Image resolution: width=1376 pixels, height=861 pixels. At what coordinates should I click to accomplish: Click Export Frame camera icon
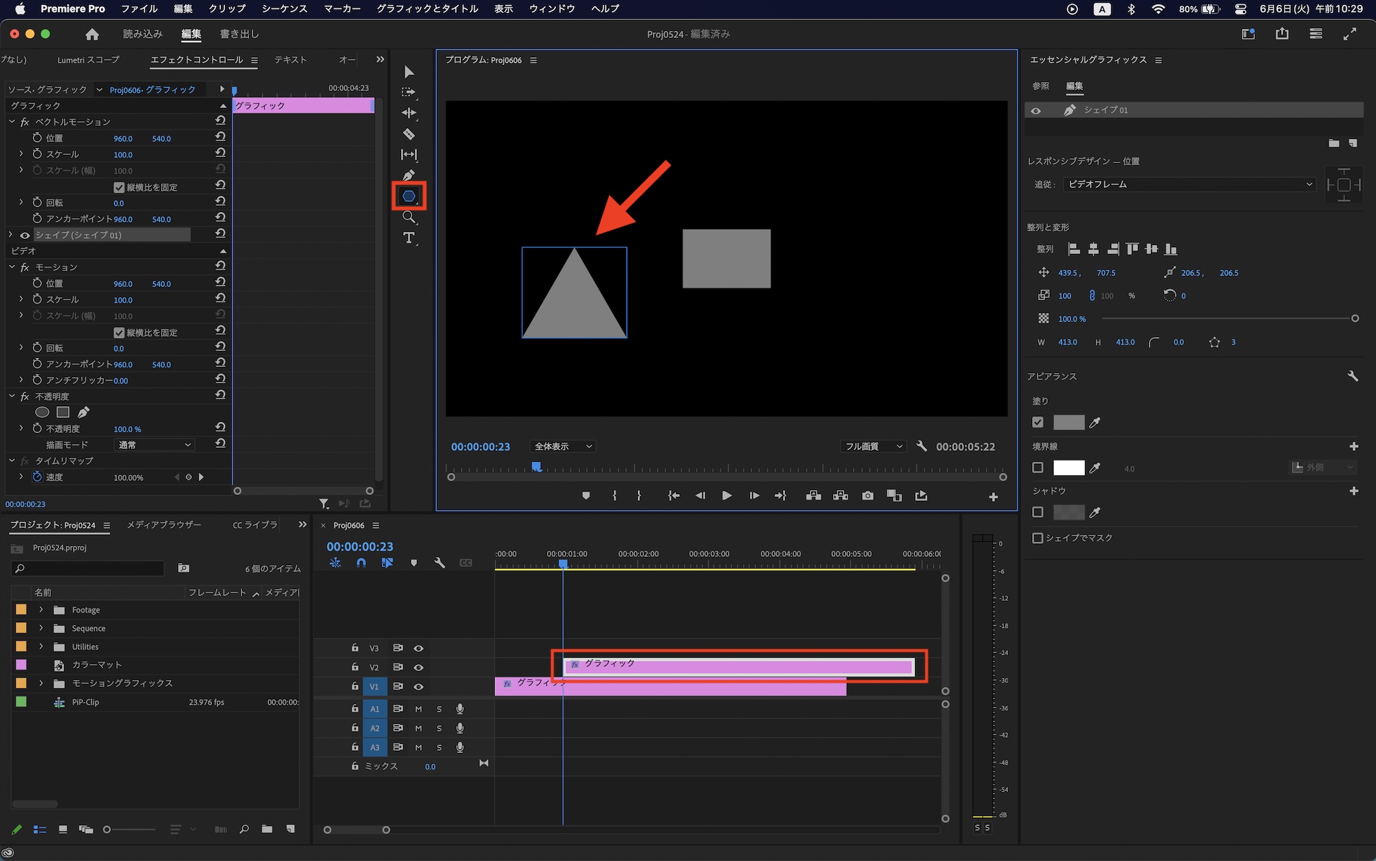click(x=868, y=496)
